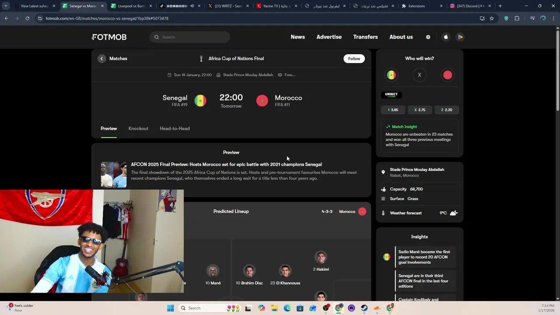This screenshot has height=315, width=560.
Task: Go back to Matches list
Action: pyautogui.click(x=113, y=59)
